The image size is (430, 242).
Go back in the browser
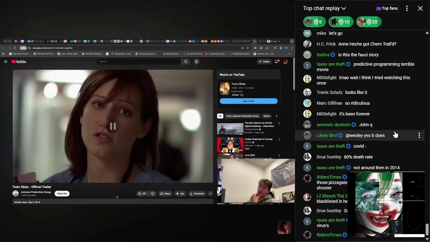[x=4, y=48]
